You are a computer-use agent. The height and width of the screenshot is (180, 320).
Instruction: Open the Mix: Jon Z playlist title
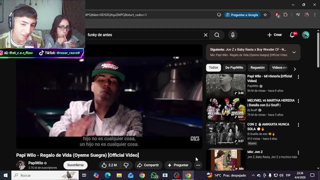[255, 152]
